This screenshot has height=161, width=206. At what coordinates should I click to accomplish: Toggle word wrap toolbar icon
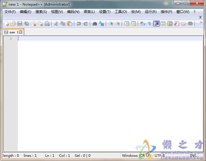(x=143, y=24)
